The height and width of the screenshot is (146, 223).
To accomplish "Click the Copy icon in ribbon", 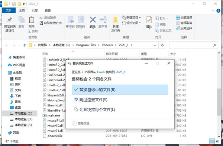I will click(x=21, y=20).
